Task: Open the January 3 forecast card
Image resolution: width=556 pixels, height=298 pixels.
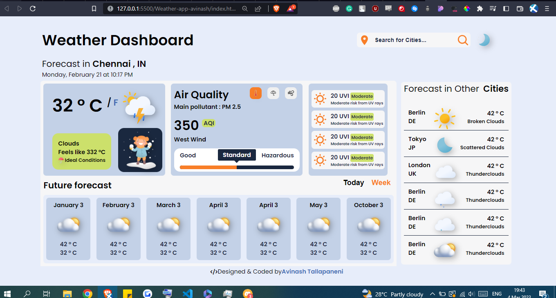Action: (x=68, y=229)
